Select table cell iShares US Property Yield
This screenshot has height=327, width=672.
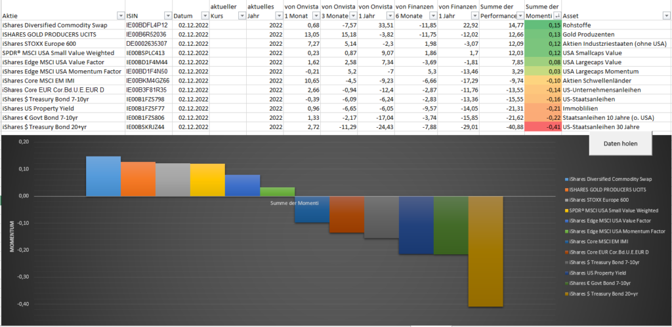63,109
